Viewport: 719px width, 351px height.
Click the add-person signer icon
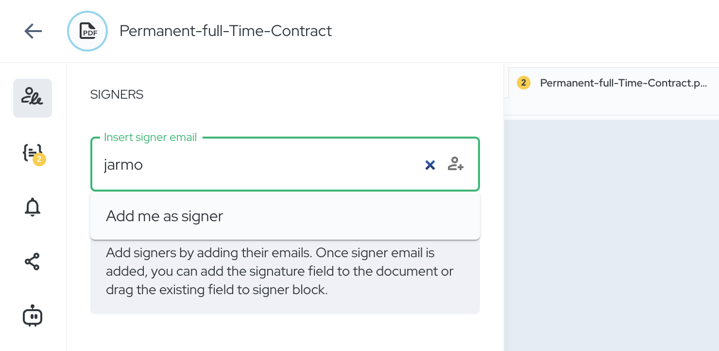(455, 164)
